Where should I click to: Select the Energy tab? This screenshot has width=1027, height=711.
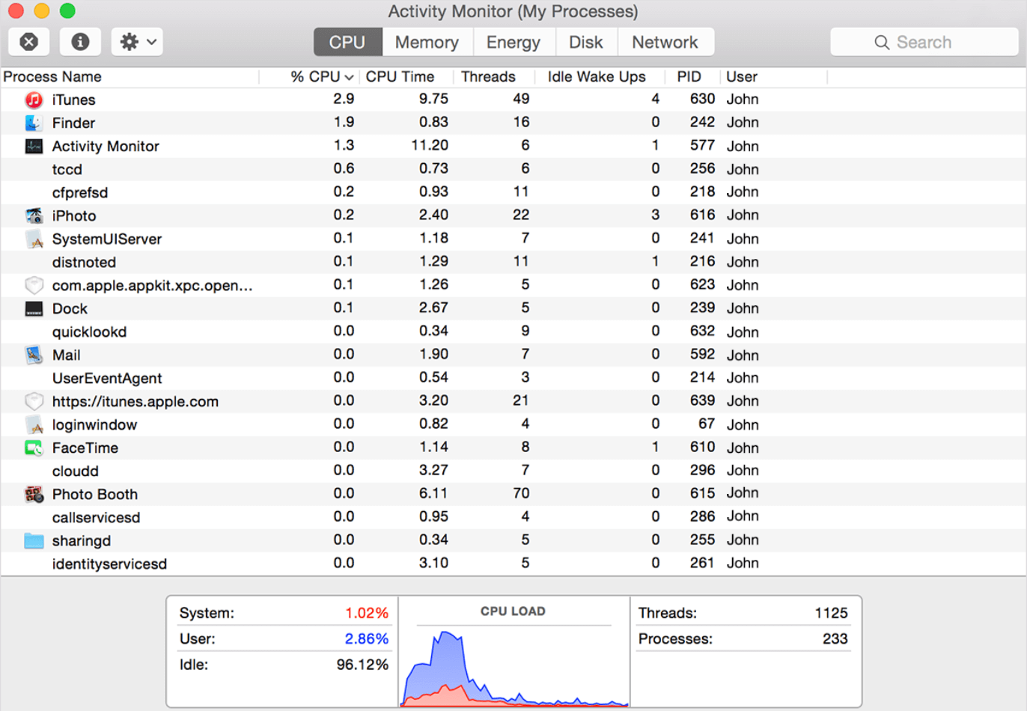coord(513,42)
